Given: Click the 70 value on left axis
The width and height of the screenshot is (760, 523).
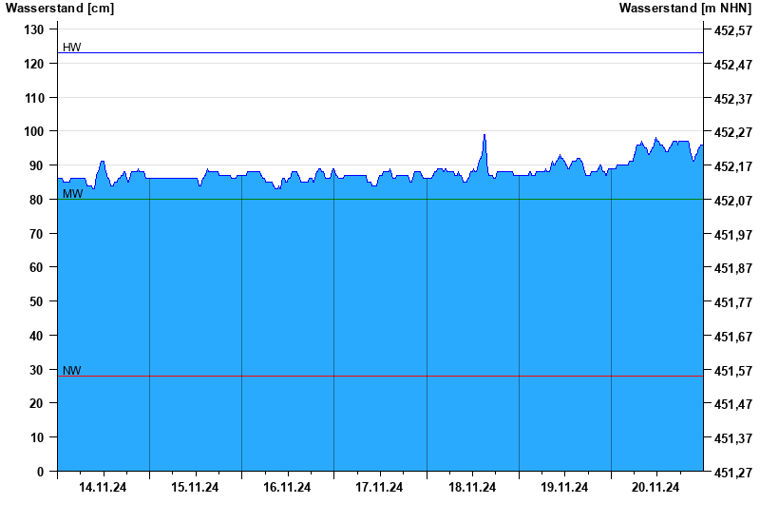Looking at the screenshot, I should pos(36,234).
